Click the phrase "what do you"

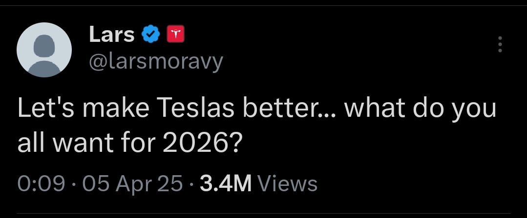point(420,109)
